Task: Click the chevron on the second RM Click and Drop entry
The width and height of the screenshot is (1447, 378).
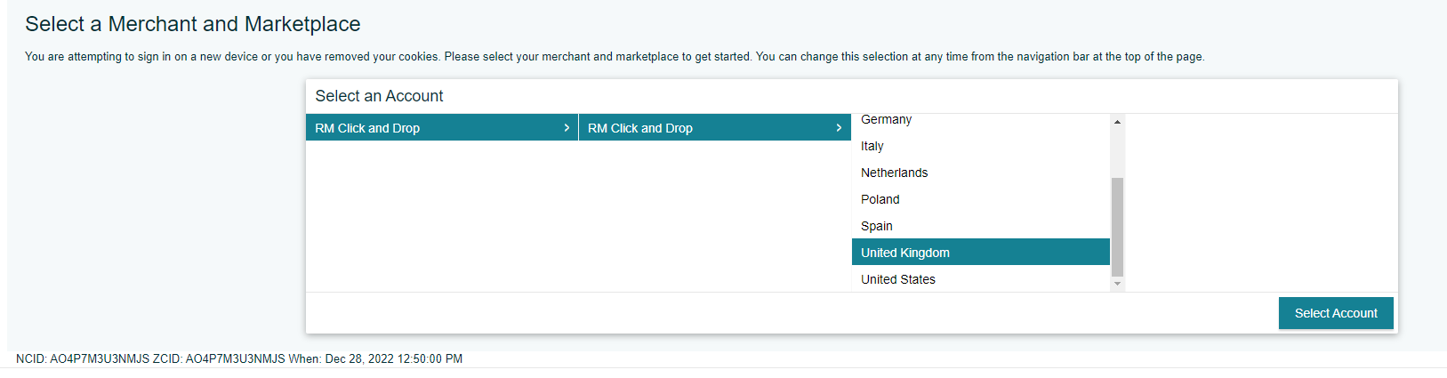Action: tap(839, 128)
